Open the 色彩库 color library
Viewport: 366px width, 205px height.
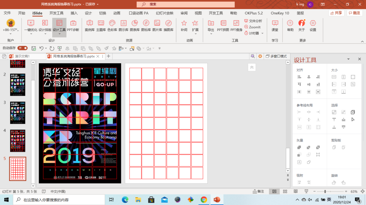(x=112, y=26)
